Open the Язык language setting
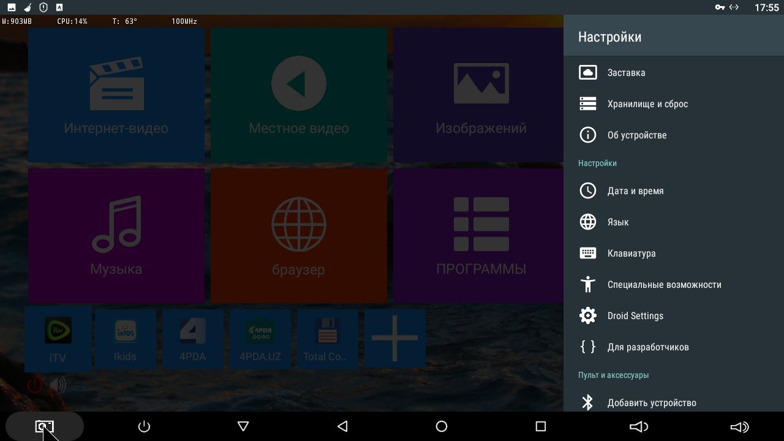 tap(674, 222)
